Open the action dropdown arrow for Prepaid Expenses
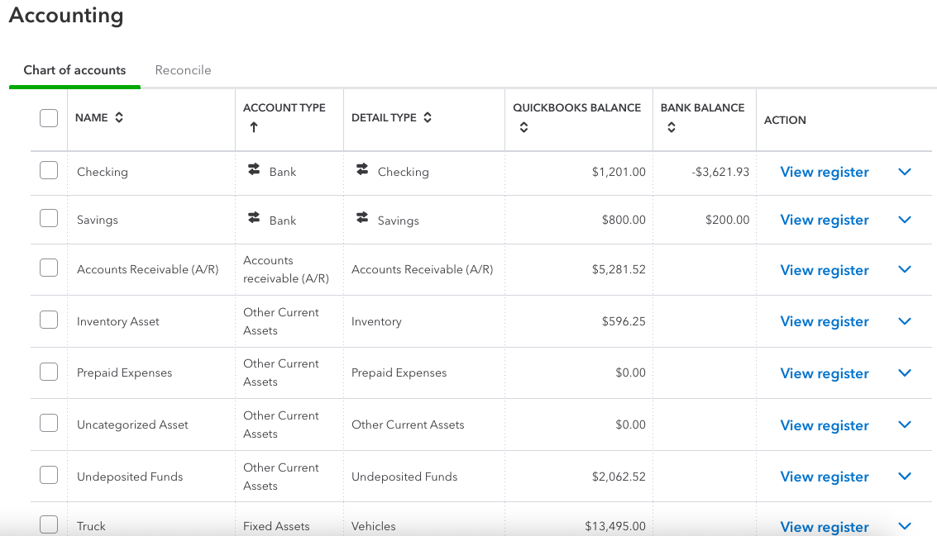Screen dimensions: 937x536 [x=904, y=372]
